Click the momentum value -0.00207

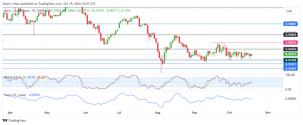34,95
